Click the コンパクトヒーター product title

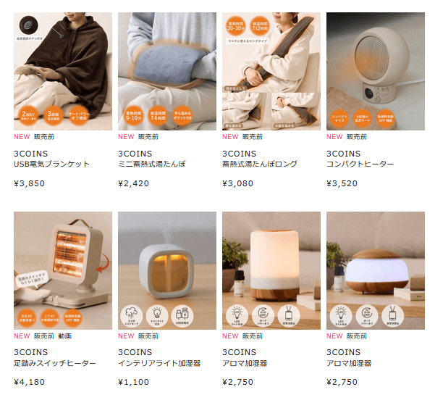(360, 164)
